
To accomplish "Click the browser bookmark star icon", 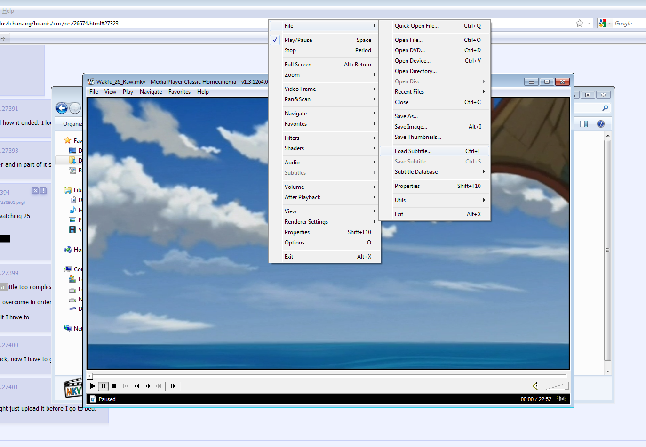I will point(580,24).
